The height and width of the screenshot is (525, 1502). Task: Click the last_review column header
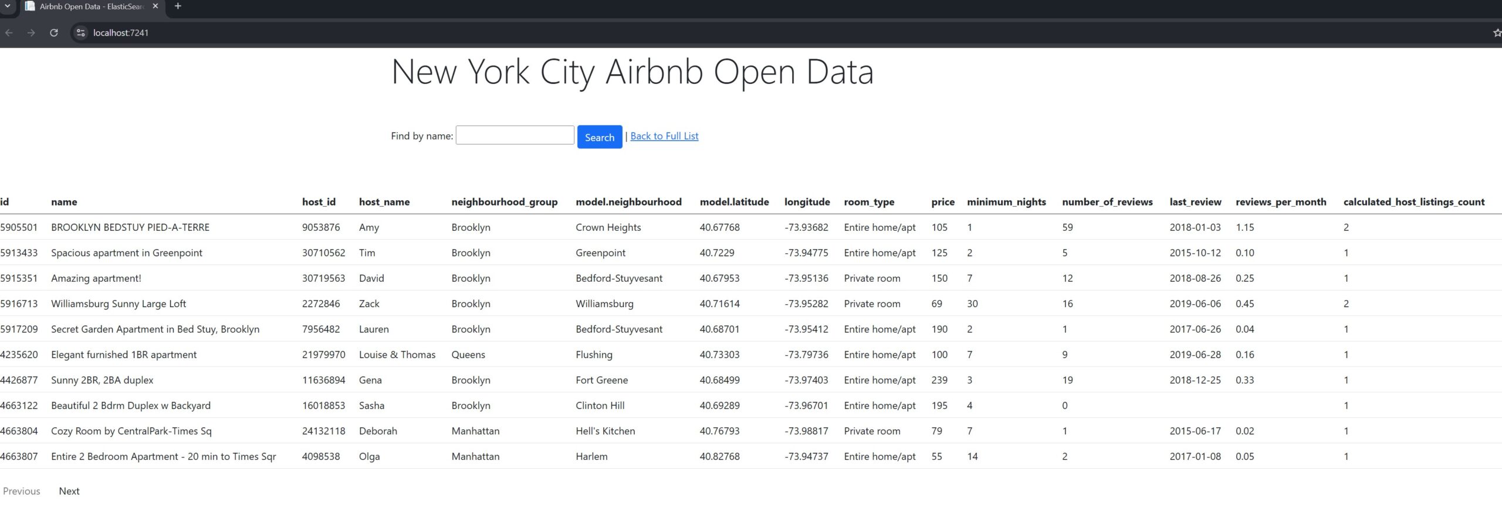[1195, 202]
